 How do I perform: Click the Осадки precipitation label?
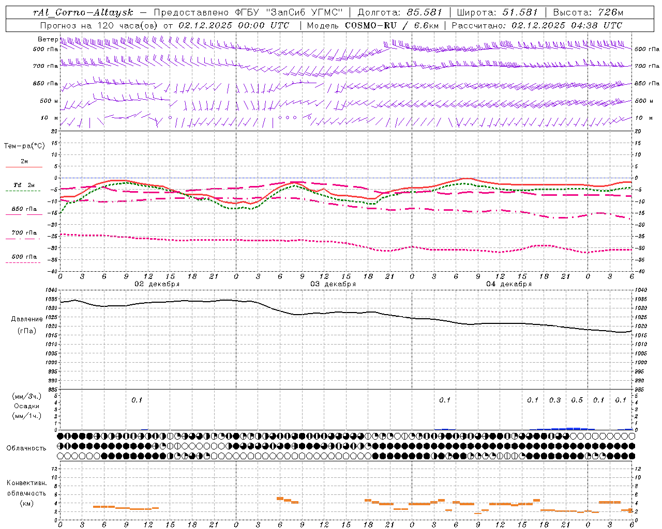(x=27, y=406)
